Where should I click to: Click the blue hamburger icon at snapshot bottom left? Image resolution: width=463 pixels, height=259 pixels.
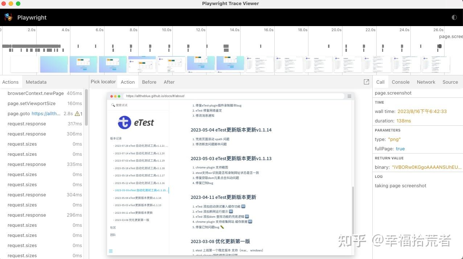coord(111,251)
